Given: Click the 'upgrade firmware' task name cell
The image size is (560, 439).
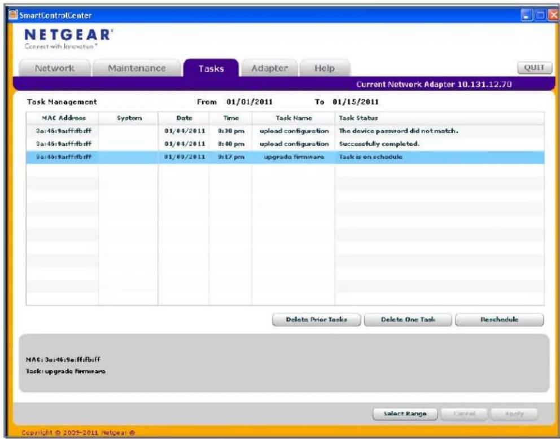Looking at the screenshot, I should [x=294, y=157].
